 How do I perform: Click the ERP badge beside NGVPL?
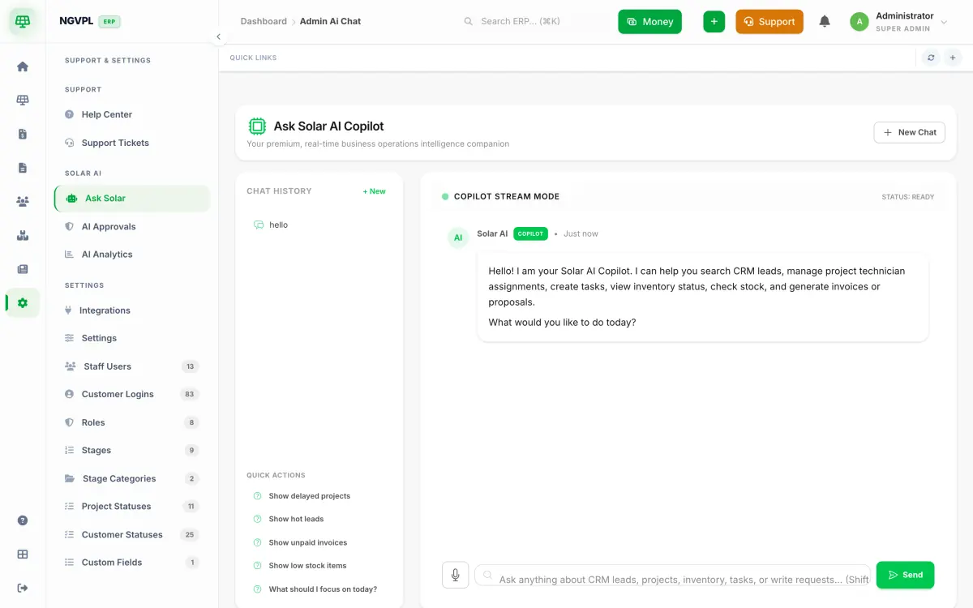click(x=109, y=22)
